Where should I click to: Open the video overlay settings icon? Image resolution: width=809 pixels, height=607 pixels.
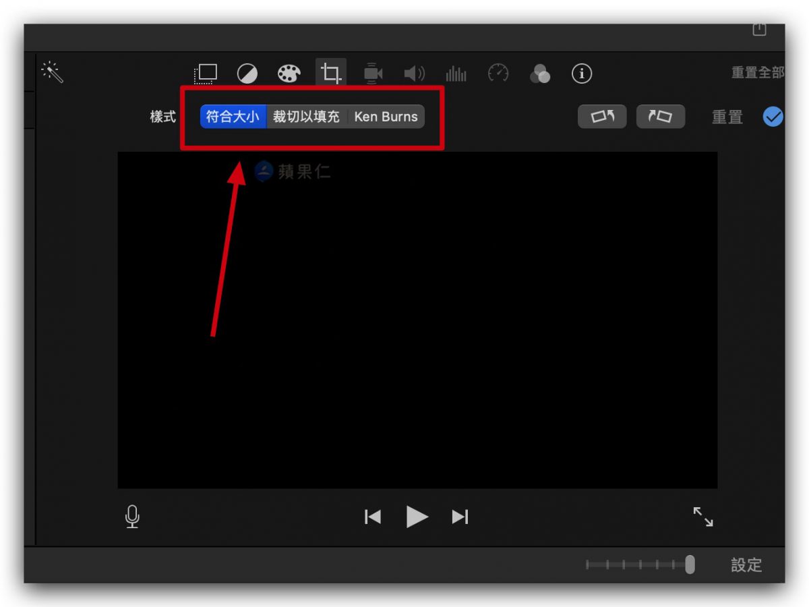[206, 73]
